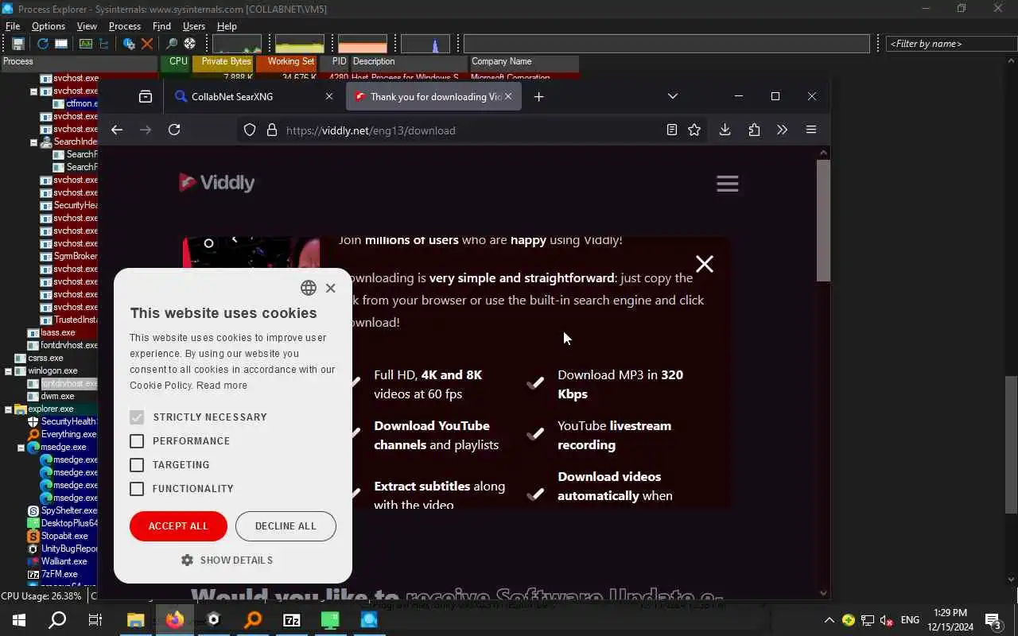Click Save icon in Process Explorer toolbar

[x=17, y=44]
